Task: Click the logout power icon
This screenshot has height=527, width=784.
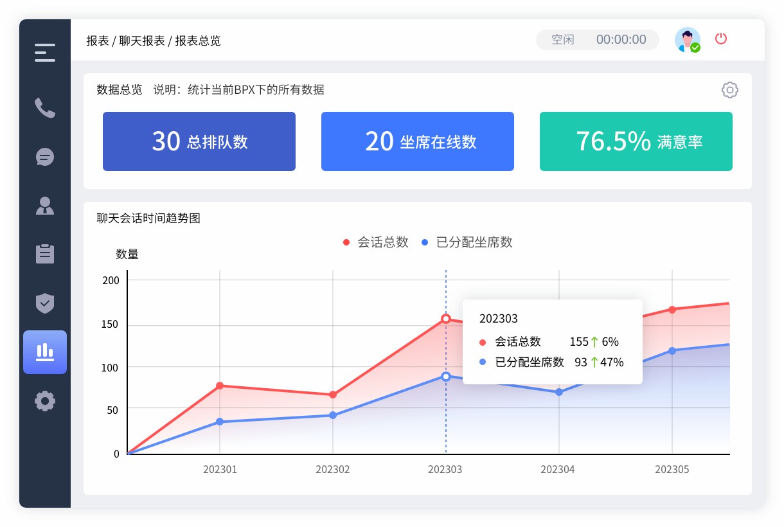Action: click(721, 39)
